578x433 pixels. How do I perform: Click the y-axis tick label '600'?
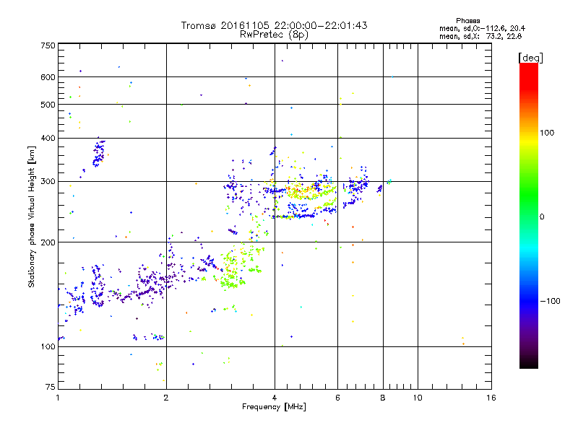(x=48, y=77)
